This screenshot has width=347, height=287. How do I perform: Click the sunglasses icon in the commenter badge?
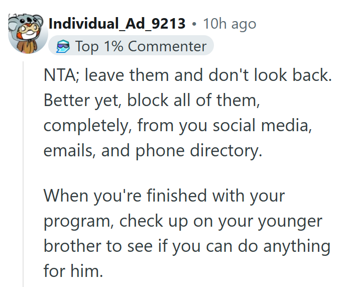(x=63, y=47)
